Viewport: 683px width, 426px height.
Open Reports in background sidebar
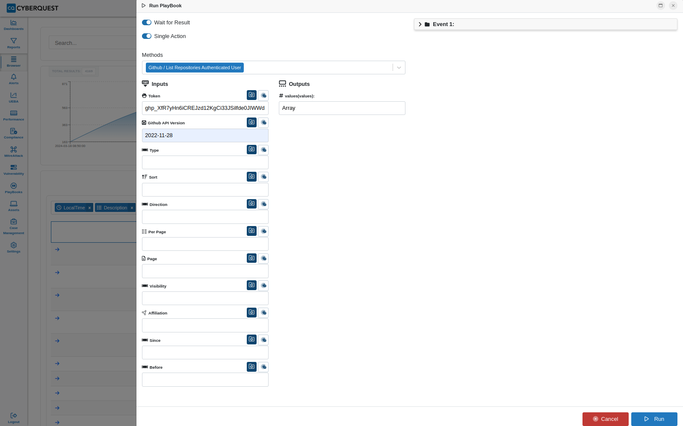[x=14, y=43]
